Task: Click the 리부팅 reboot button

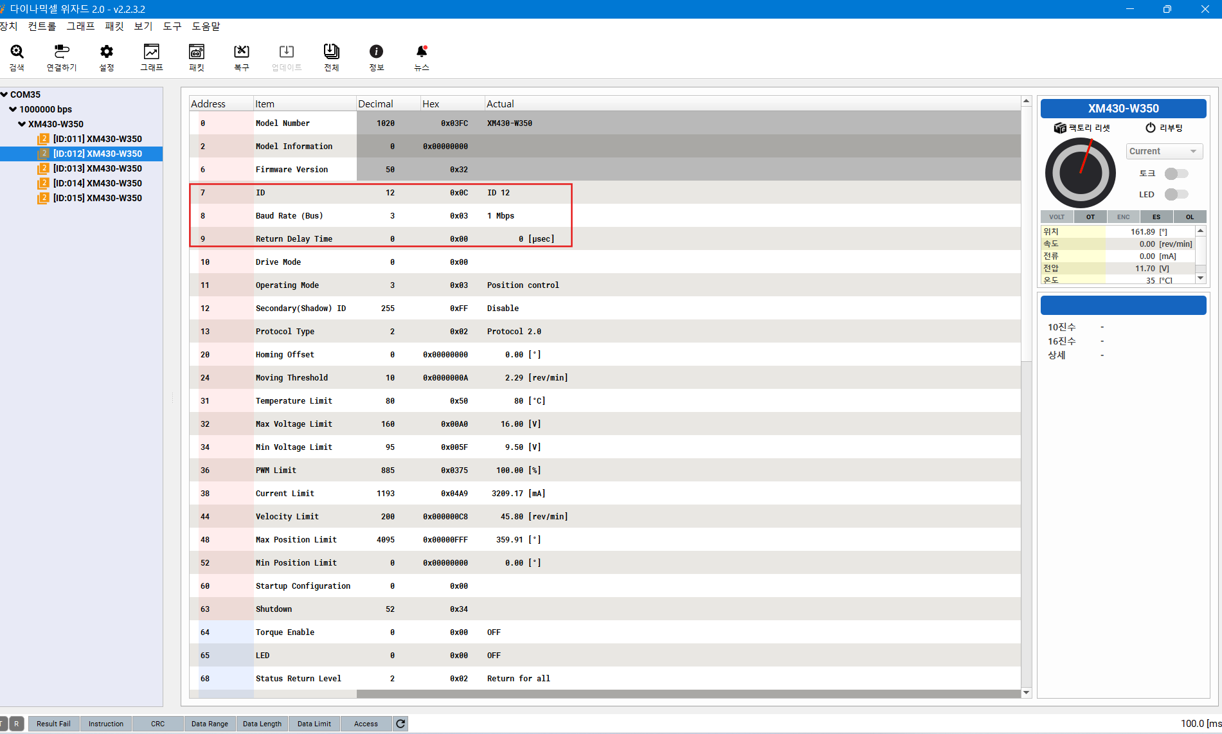Action: coord(1164,128)
